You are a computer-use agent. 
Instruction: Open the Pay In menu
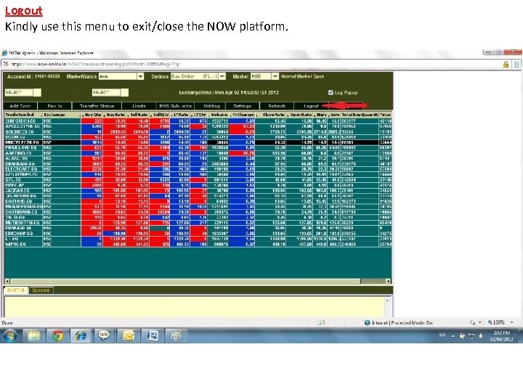point(54,106)
